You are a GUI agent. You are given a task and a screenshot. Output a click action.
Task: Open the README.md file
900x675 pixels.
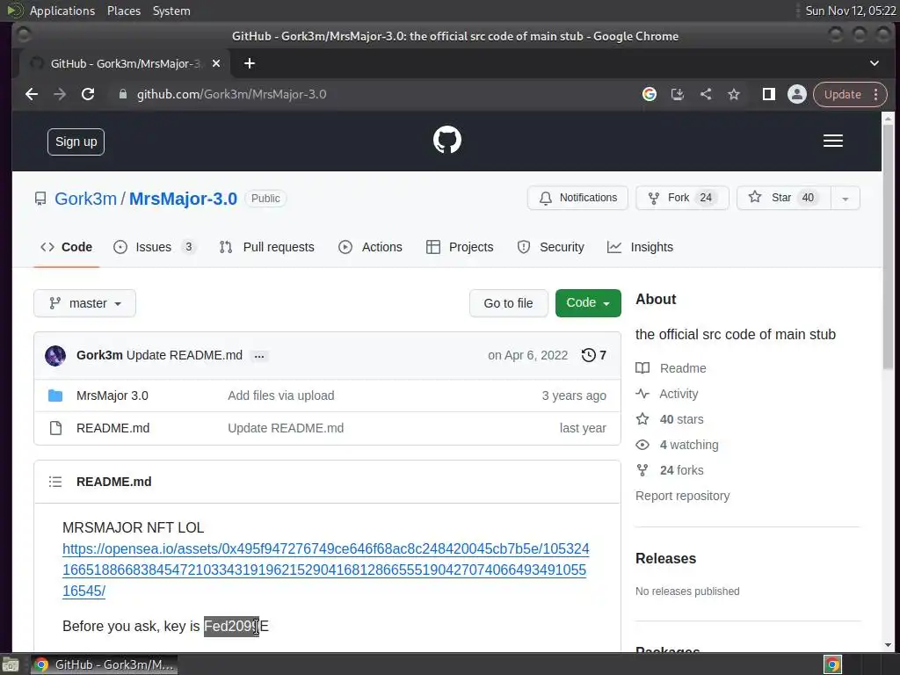(112, 428)
